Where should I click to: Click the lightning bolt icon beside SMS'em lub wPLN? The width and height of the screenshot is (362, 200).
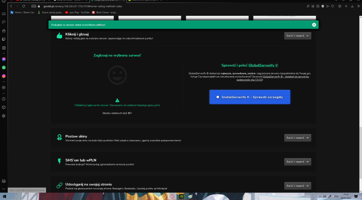(x=59, y=161)
